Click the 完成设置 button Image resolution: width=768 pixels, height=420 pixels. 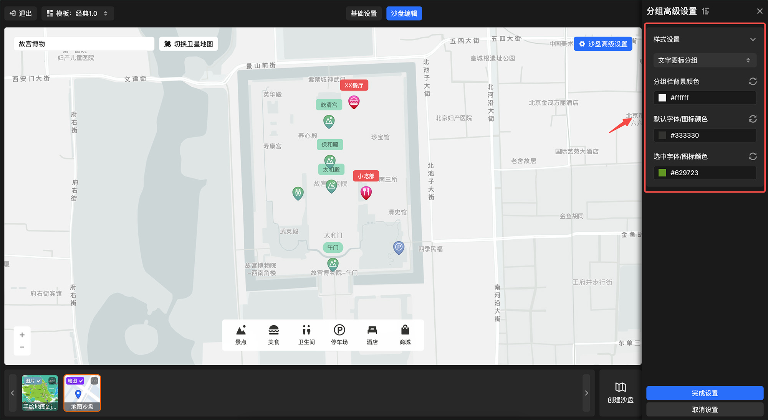705,393
